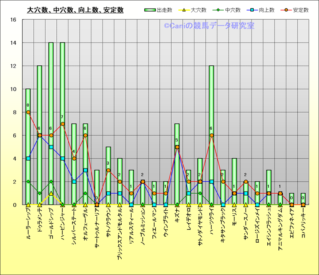Click the chart title 大穴数、中穴数、向上数、安定数

(x=75, y=9)
